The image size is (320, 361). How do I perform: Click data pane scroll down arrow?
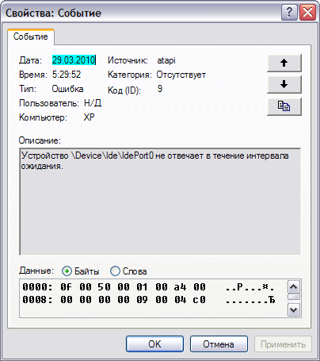[x=294, y=309]
